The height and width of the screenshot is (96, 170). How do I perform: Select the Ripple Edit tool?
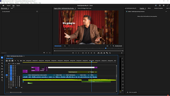2,63
